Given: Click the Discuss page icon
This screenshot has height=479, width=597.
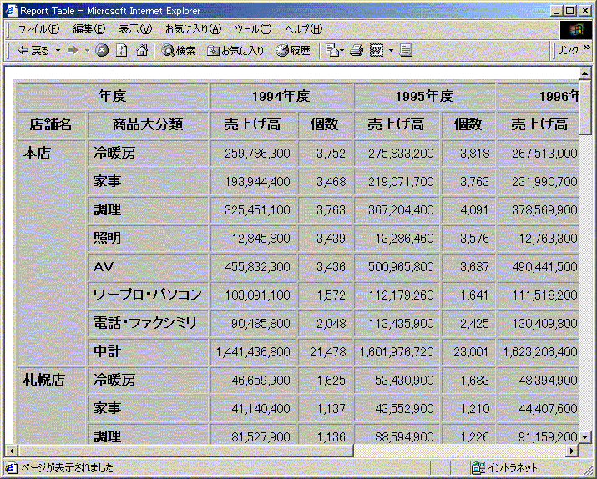Looking at the screenshot, I should tap(407, 50).
